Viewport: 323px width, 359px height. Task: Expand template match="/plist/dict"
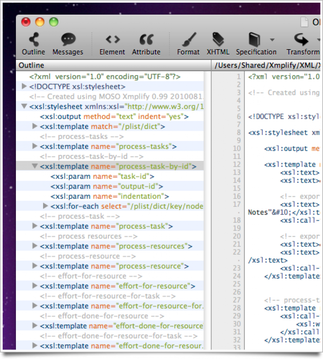click(x=34, y=126)
